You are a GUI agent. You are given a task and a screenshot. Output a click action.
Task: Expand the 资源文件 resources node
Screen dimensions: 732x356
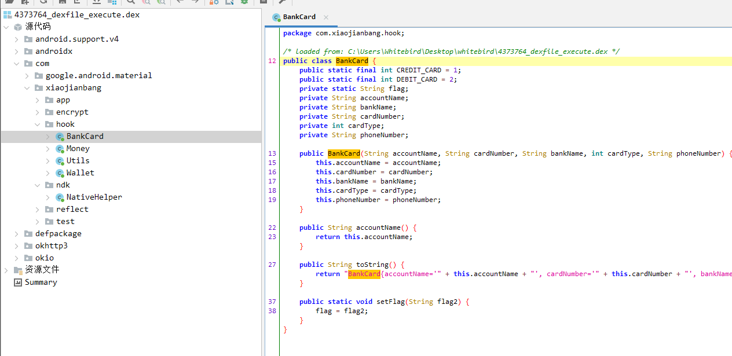point(6,270)
